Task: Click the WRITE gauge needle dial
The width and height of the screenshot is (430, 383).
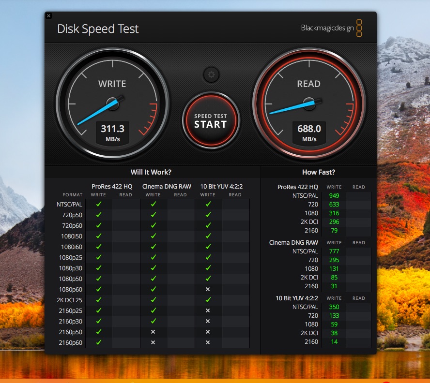Action: [112, 103]
